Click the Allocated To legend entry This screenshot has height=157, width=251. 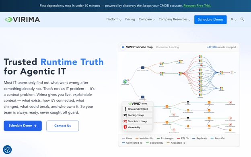[x=176, y=143]
